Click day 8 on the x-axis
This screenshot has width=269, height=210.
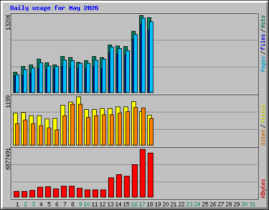pyautogui.click(x=73, y=204)
